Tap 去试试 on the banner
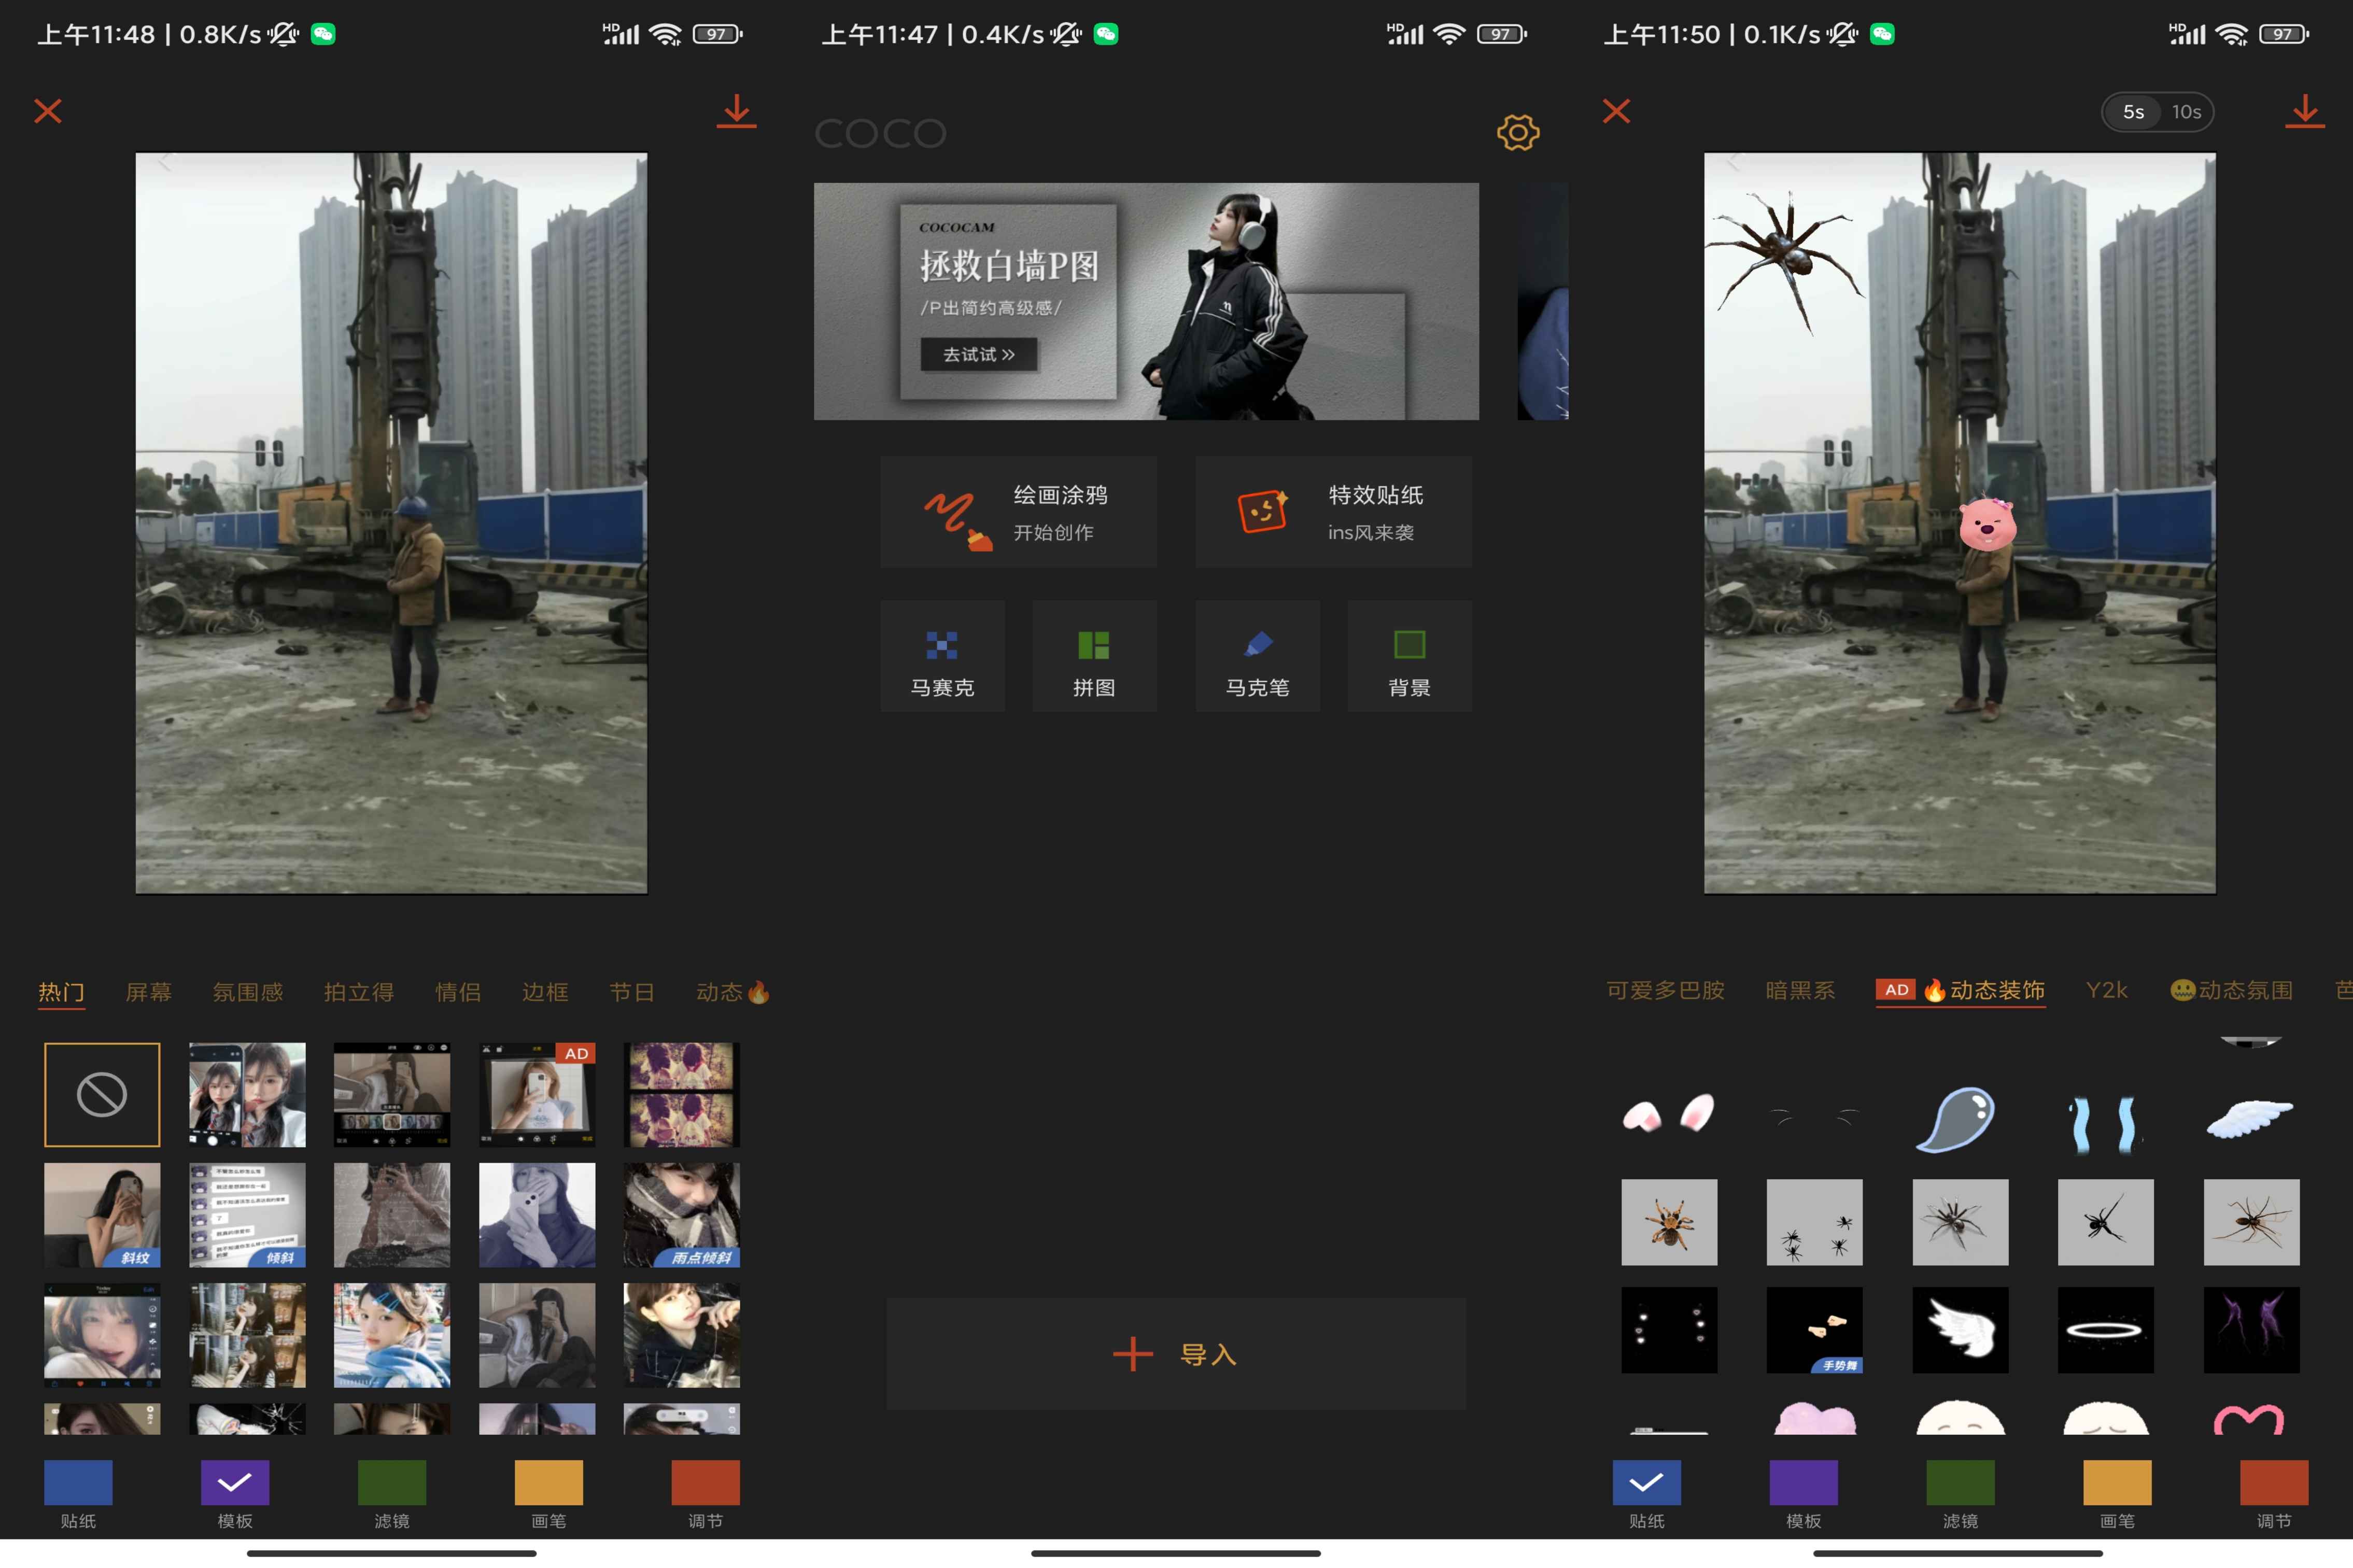 [x=978, y=354]
